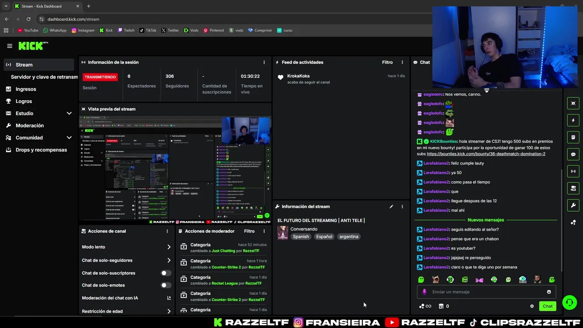This screenshot has height=328, width=583.
Task: Reload the page
Action: coord(28,19)
